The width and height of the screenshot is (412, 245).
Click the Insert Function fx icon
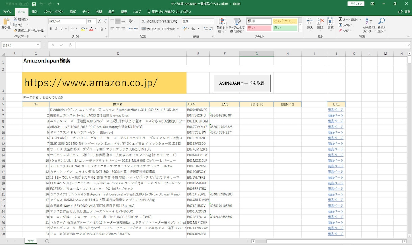coord(70,45)
